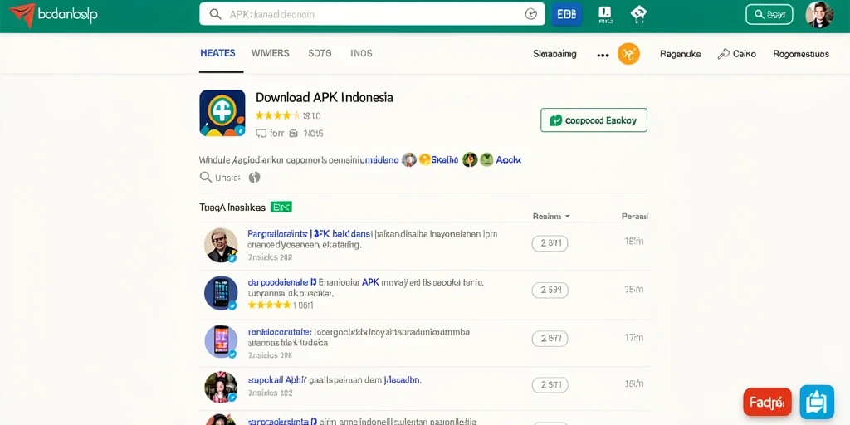850x425 pixels.
Task: Click the first avatar in description line
Action: pyautogui.click(x=409, y=159)
